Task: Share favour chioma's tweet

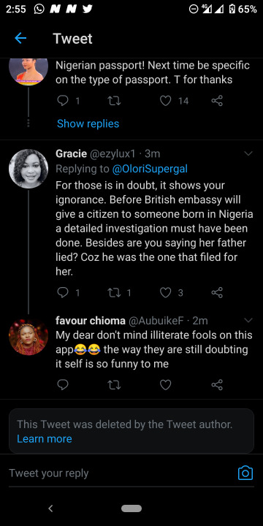Action: [x=217, y=384]
